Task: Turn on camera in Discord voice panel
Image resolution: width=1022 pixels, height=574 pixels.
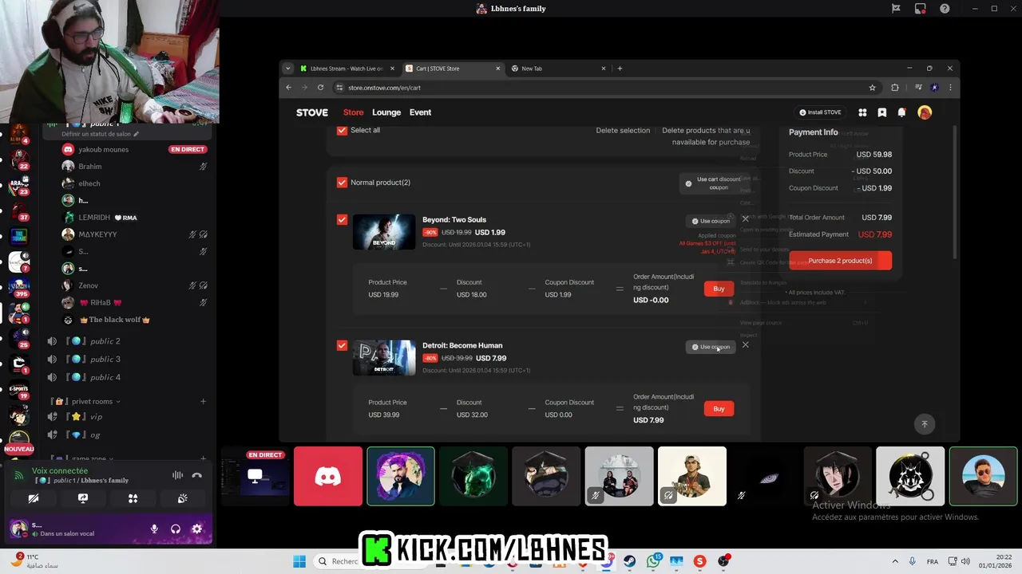Action: 34,498
